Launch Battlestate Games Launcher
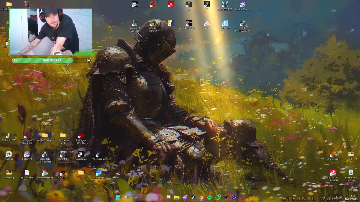360x202 pixels. click(45, 157)
